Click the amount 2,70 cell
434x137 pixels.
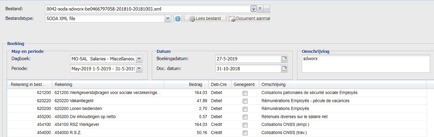[186, 109]
